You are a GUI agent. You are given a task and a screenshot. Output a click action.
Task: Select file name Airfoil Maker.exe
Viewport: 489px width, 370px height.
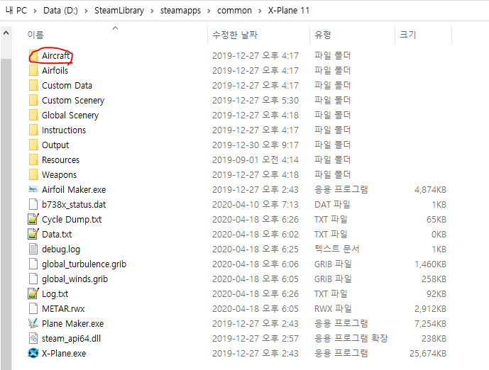pos(74,190)
